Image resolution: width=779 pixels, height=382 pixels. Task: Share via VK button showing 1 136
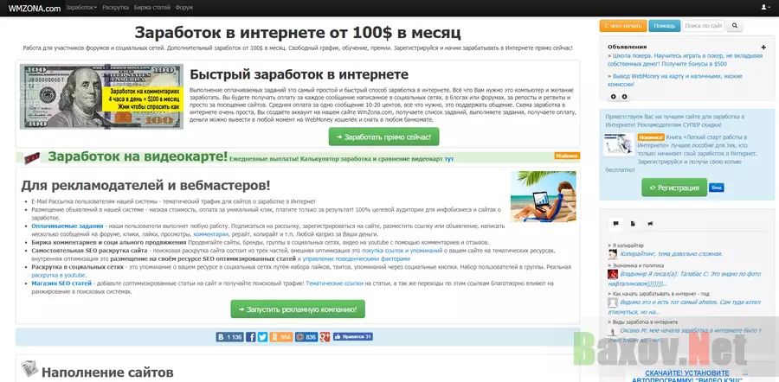click(x=229, y=337)
